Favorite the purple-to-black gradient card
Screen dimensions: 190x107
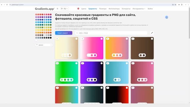[x=102, y=63]
